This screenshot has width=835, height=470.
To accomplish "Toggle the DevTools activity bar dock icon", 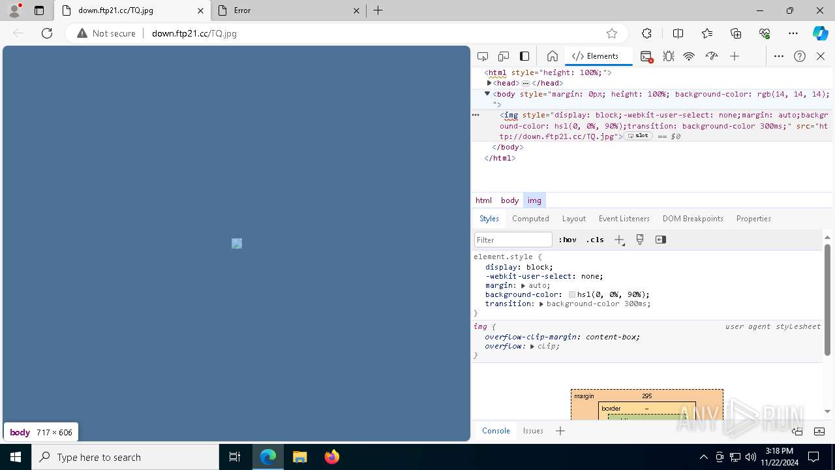I will coord(524,56).
